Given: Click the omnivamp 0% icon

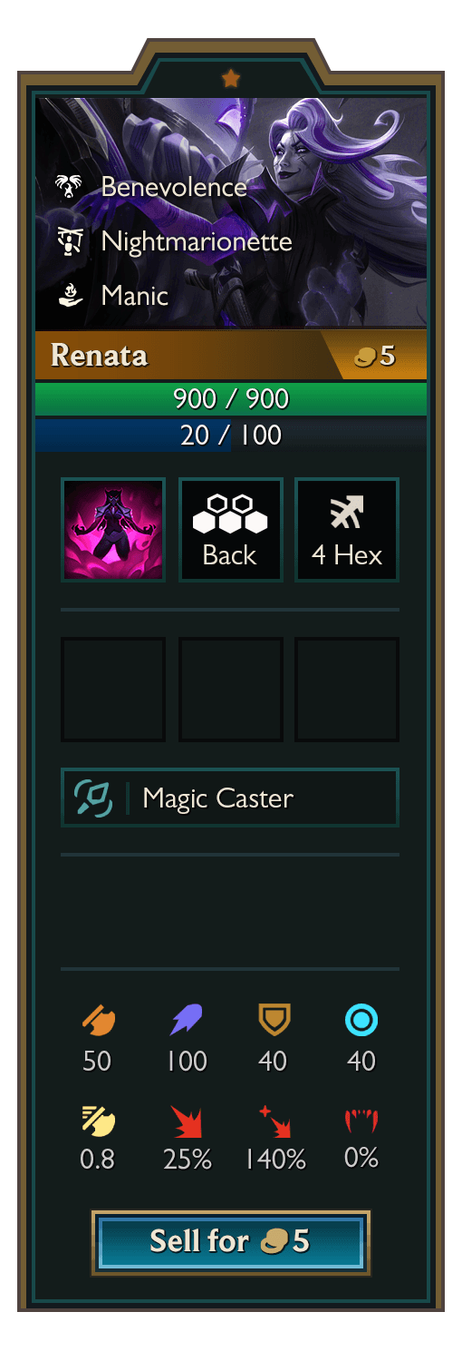Looking at the screenshot, I should [361, 1121].
